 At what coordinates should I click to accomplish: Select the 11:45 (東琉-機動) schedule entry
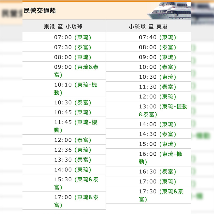click(75, 126)
